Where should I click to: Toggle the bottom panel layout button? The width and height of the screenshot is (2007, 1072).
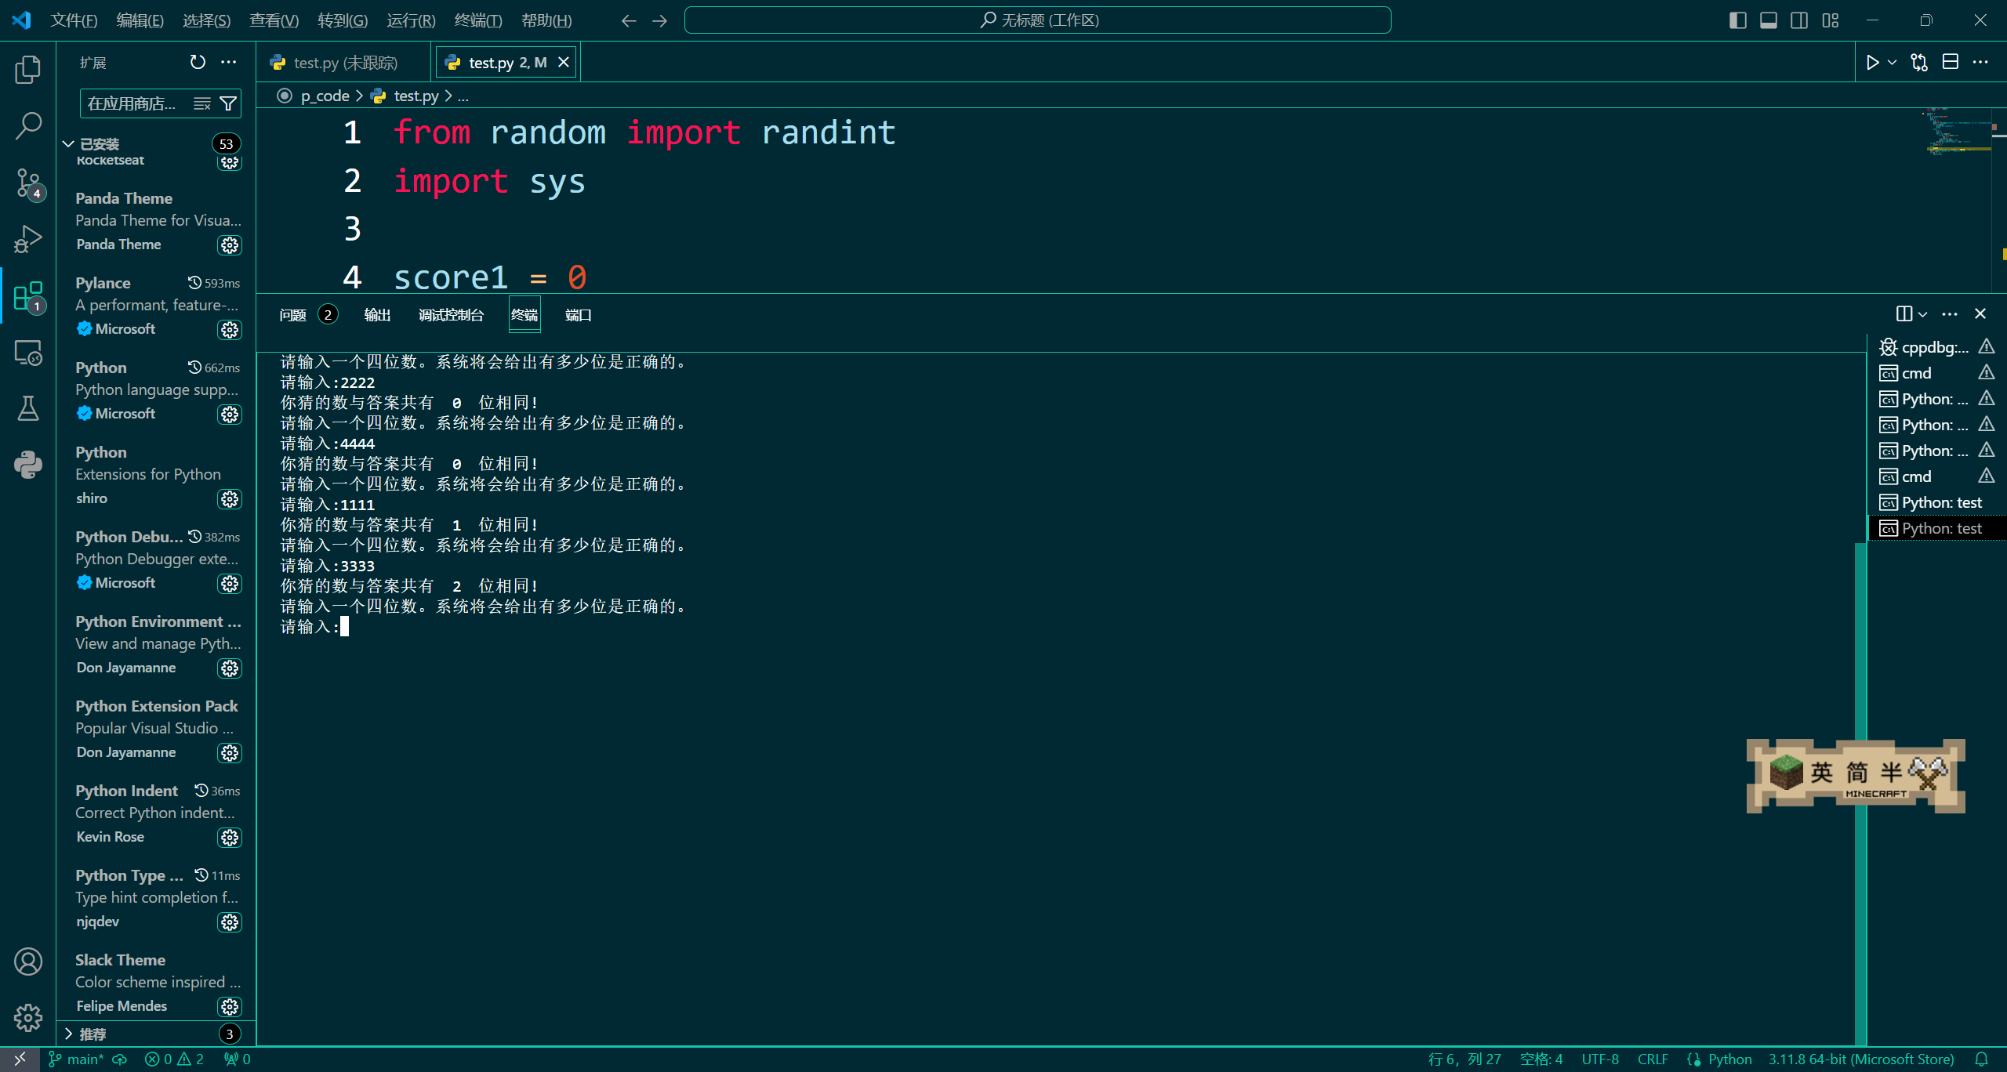pos(1768,20)
